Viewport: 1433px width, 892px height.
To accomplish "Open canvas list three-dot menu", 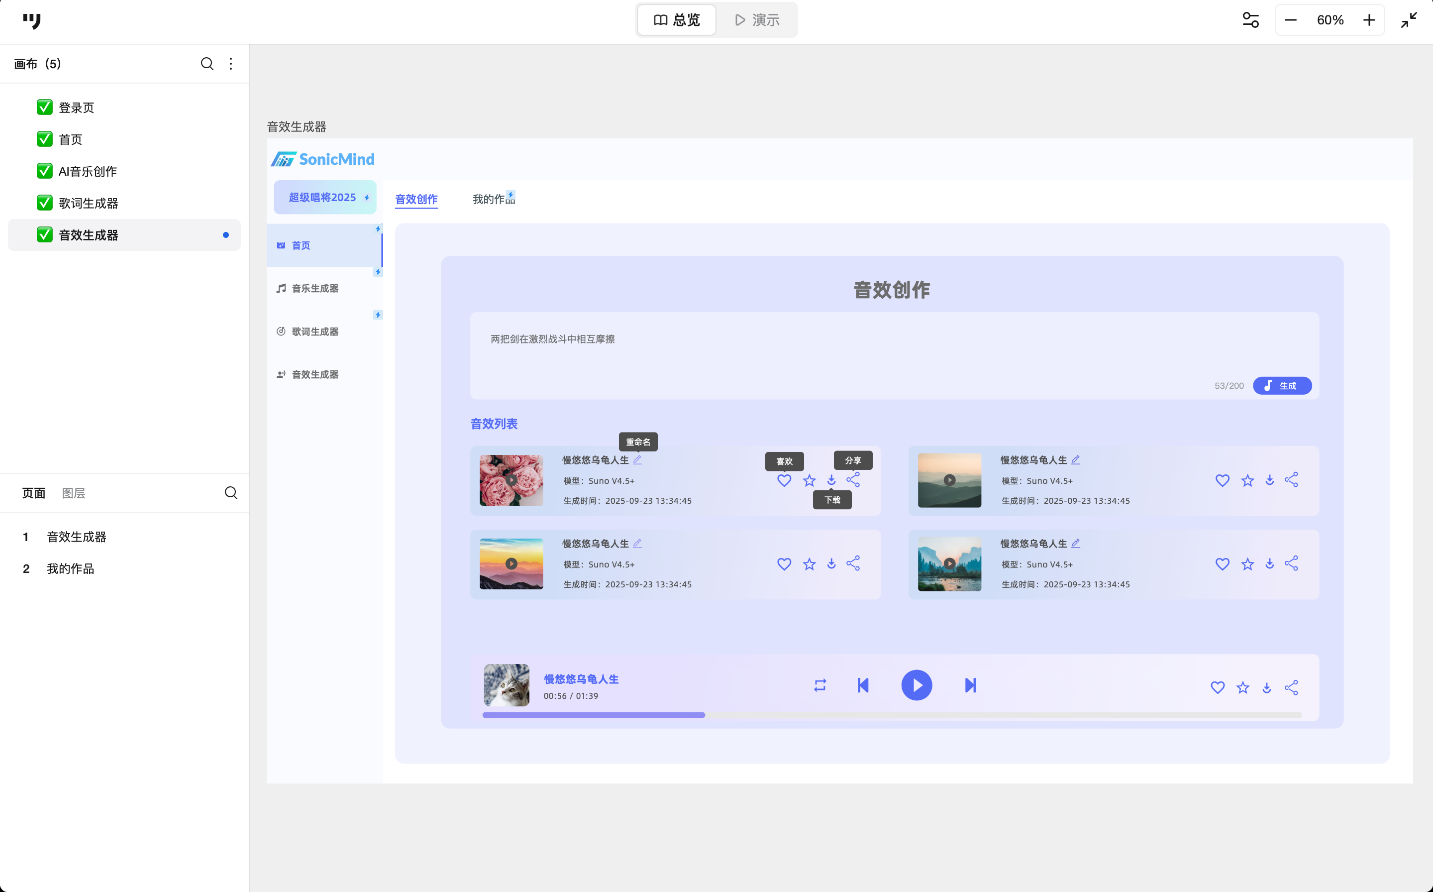I will pyautogui.click(x=230, y=64).
